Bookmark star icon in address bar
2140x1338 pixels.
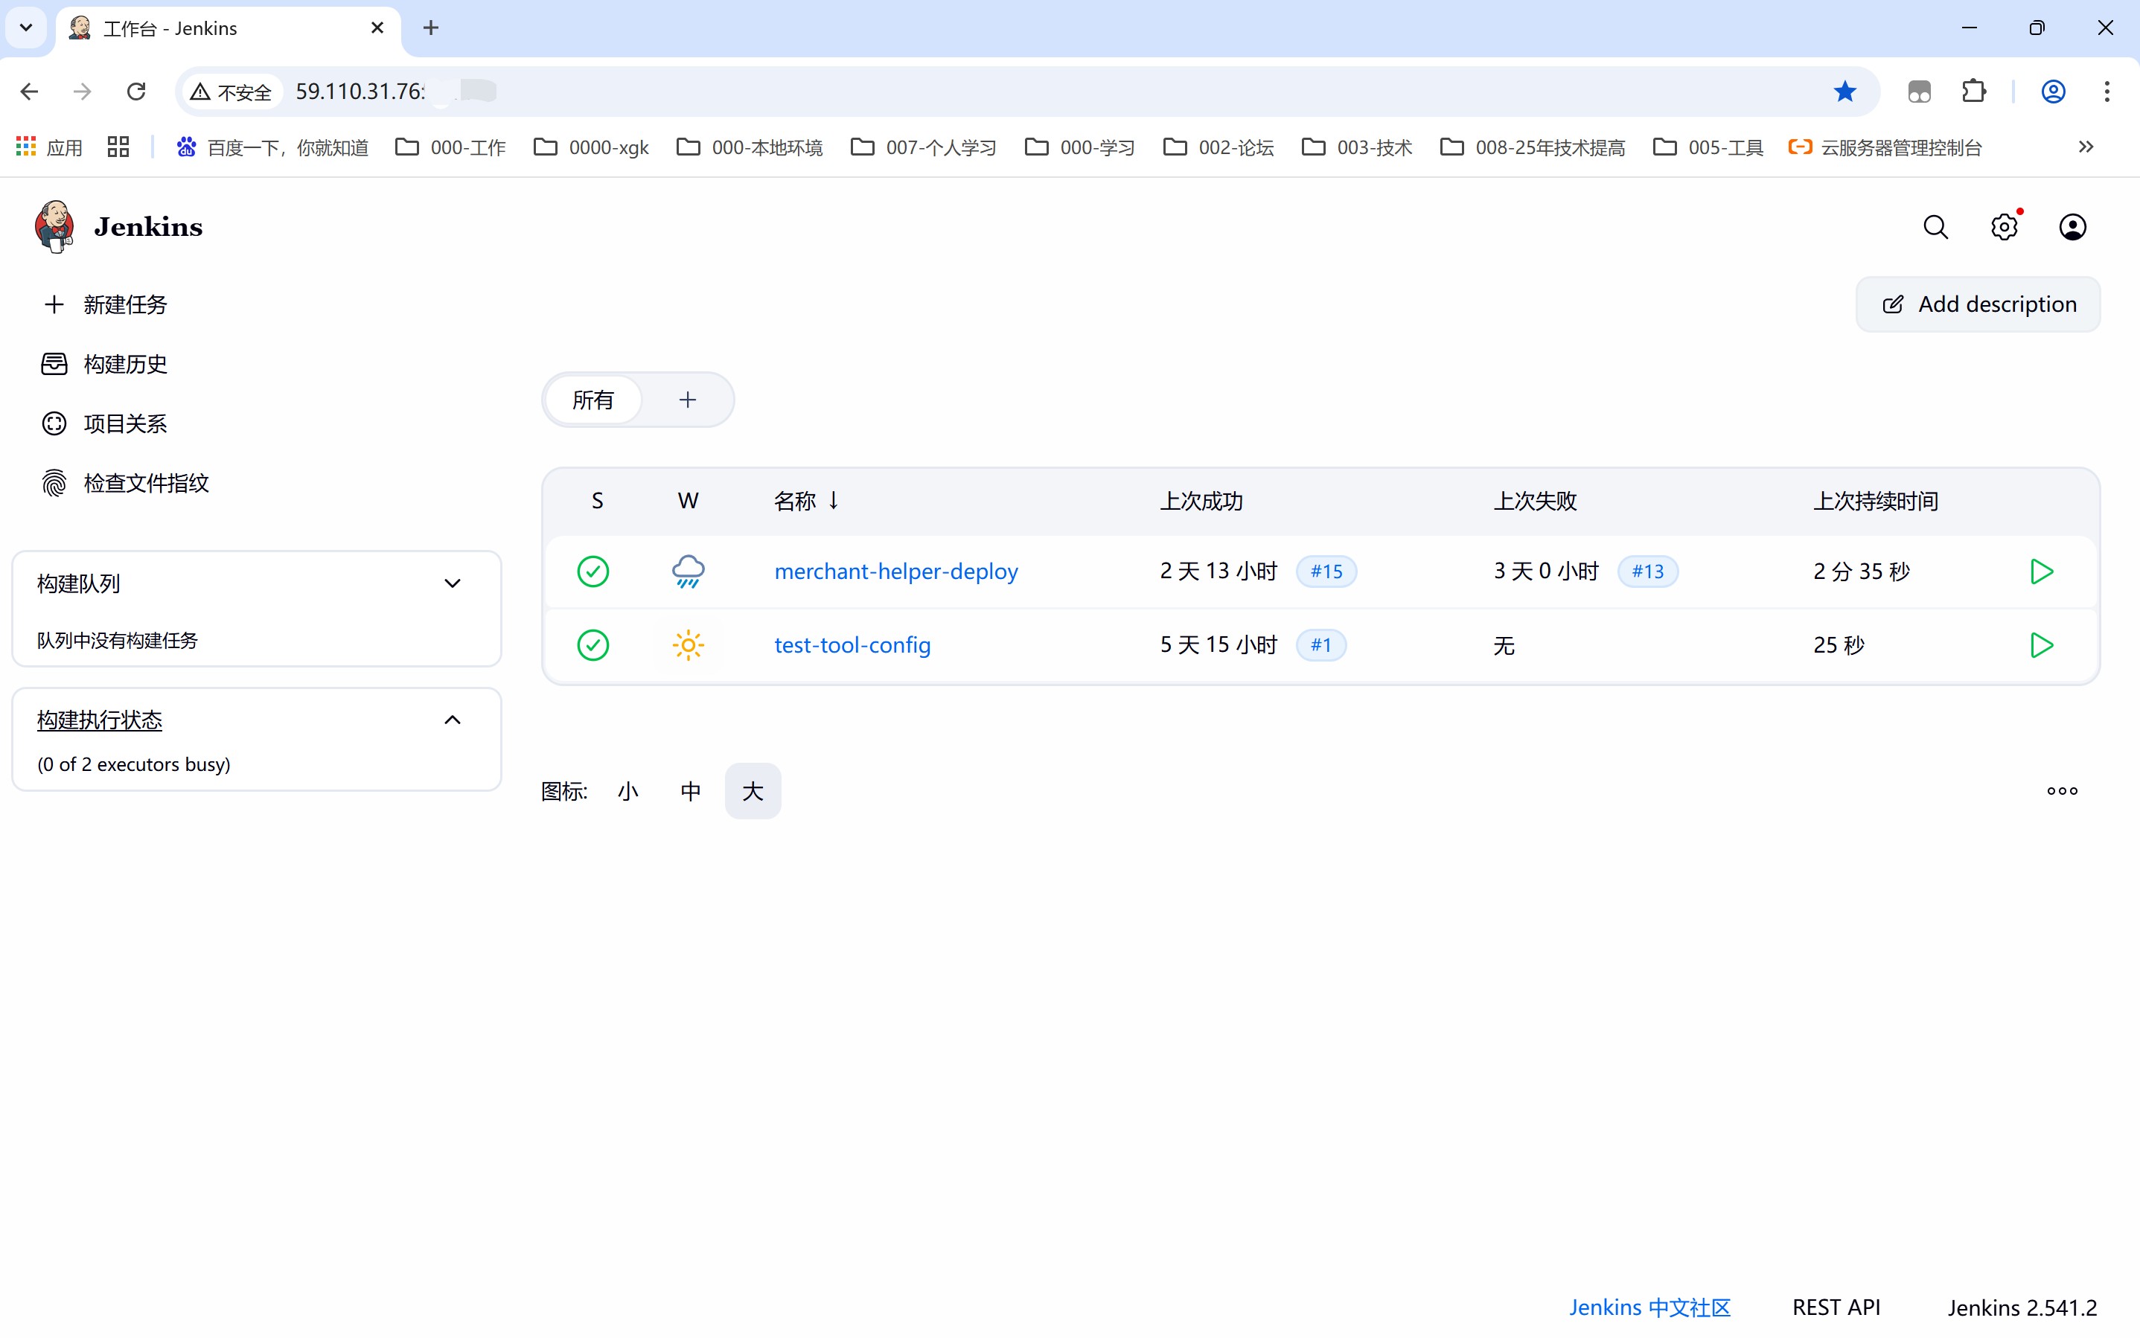click(1845, 91)
